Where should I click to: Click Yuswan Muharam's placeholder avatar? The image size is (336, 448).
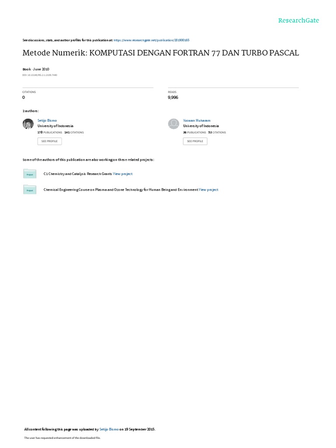[x=173, y=124]
